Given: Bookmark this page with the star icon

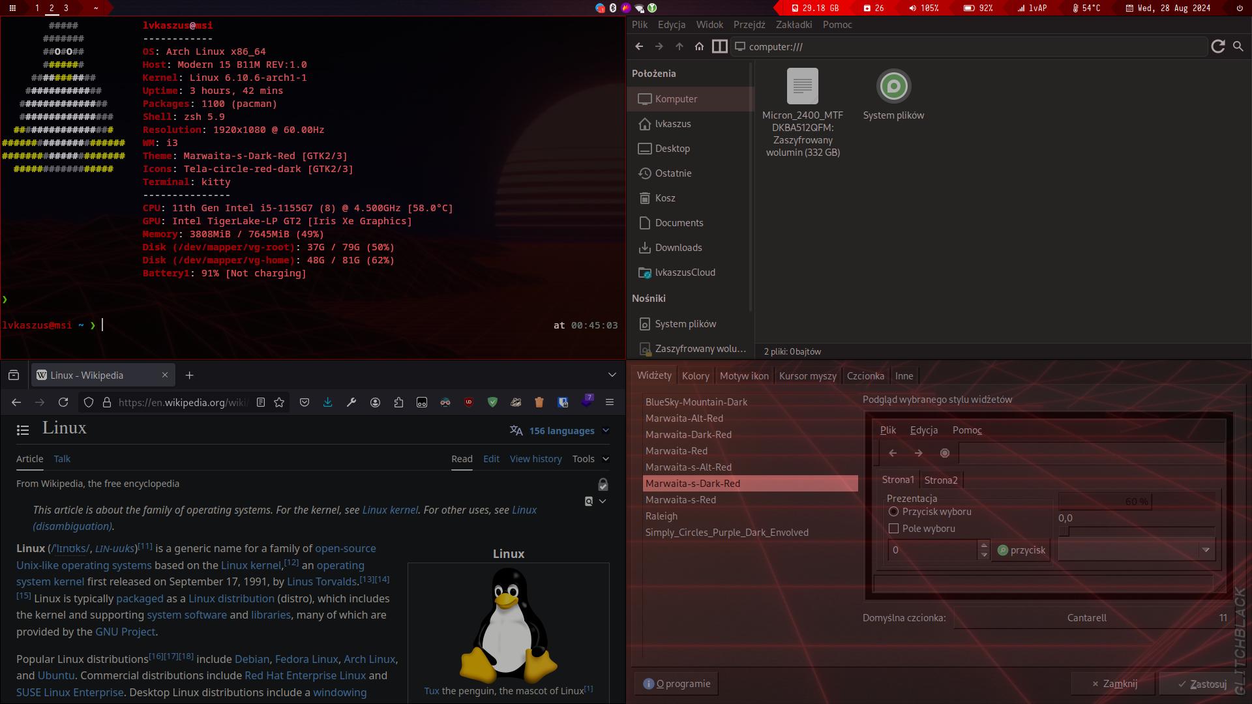Looking at the screenshot, I should [279, 402].
